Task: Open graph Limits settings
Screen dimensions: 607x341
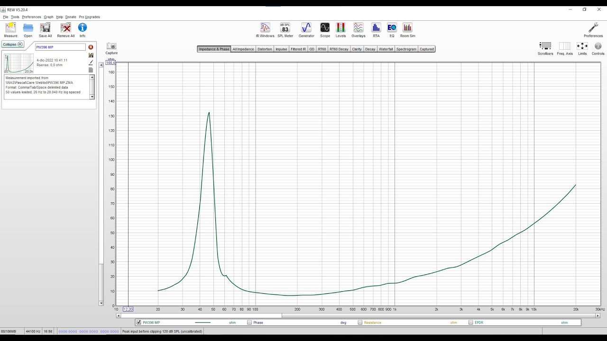Action: tap(582, 46)
